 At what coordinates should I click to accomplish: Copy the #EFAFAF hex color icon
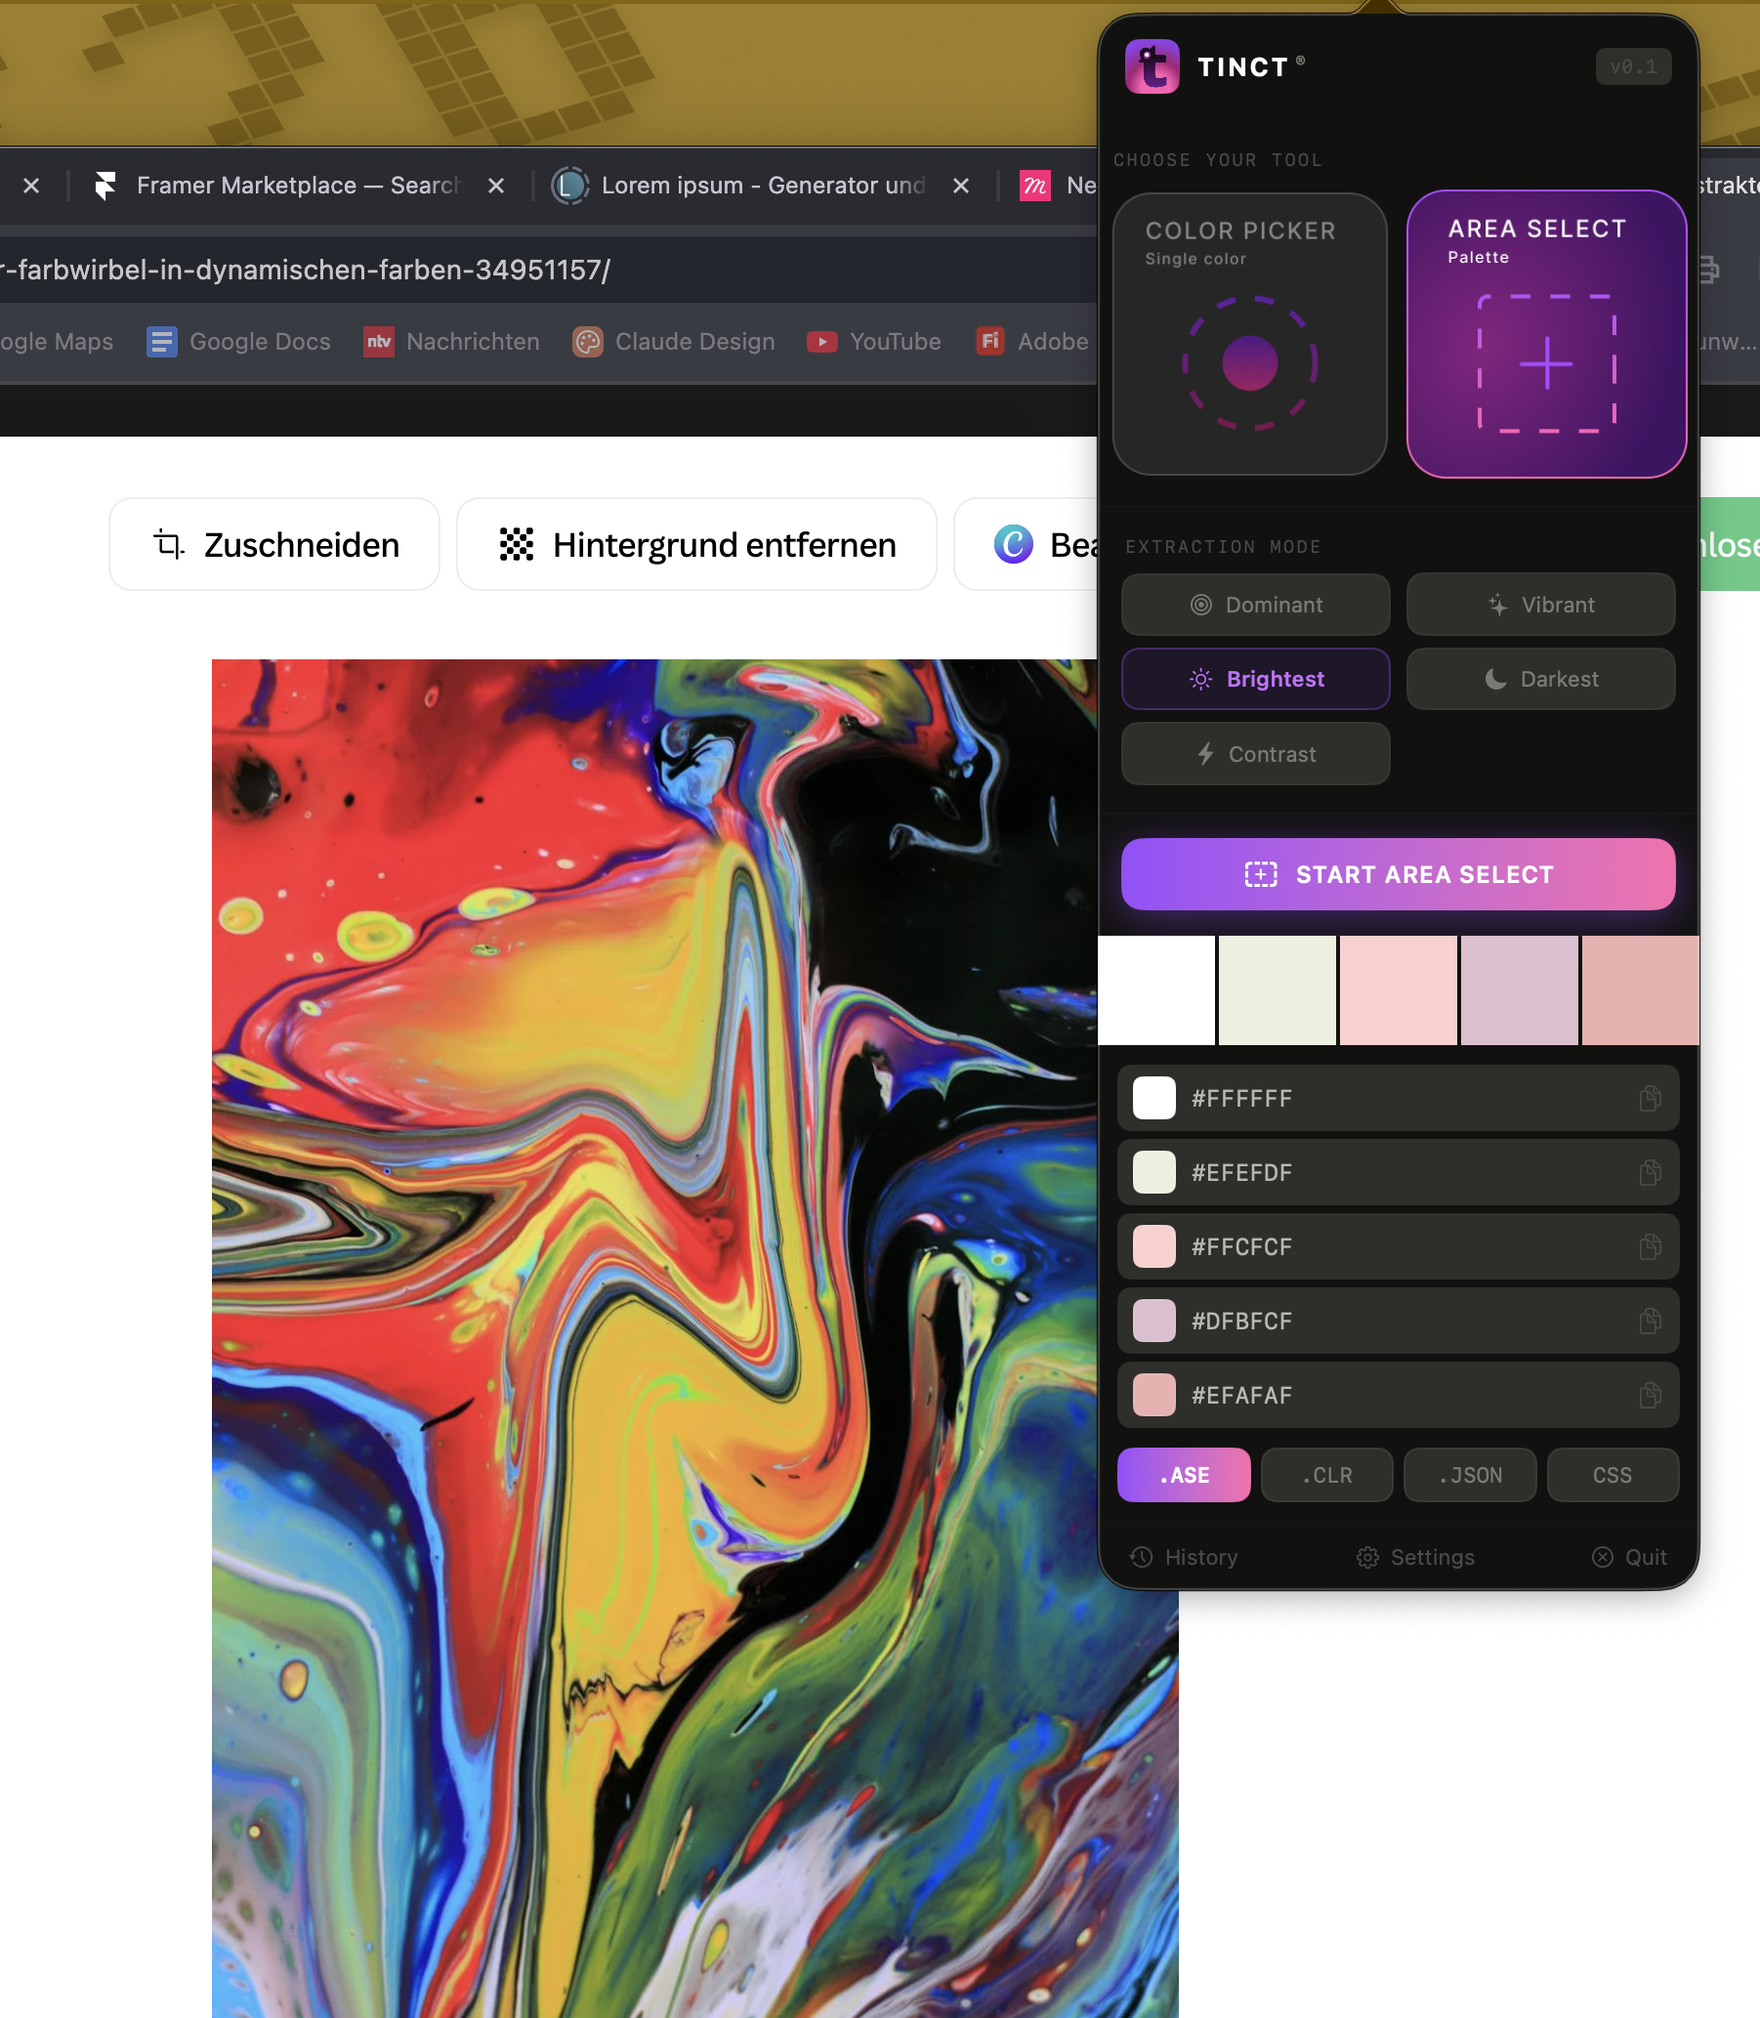pos(1649,1395)
